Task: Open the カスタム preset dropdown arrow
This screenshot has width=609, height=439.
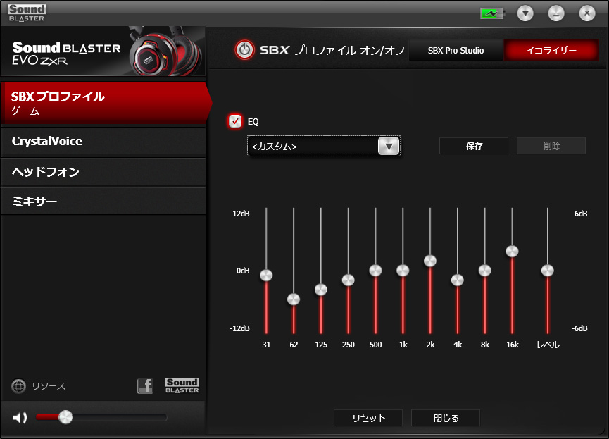Action: [x=389, y=146]
